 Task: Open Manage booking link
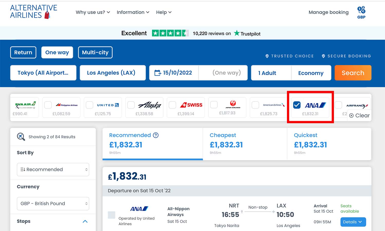pos(329,12)
